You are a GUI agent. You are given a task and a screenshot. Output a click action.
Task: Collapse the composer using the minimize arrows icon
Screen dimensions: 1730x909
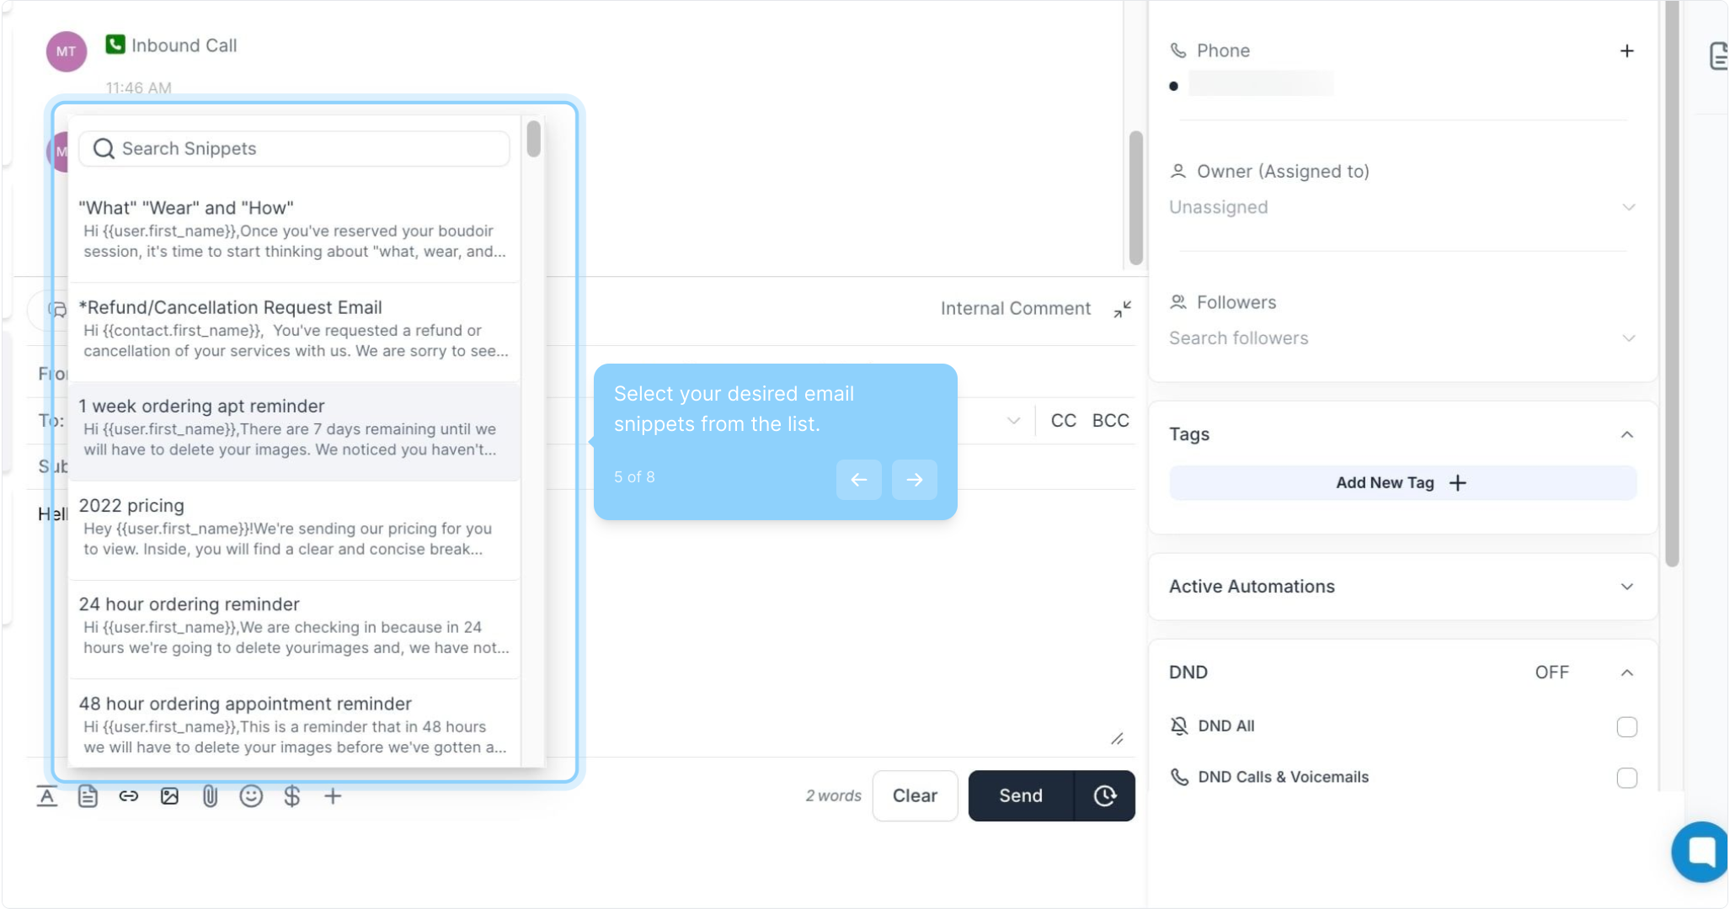(1122, 309)
